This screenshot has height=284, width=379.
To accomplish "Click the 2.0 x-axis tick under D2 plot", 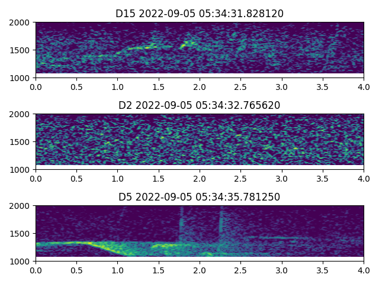I will pyautogui.click(x=200, y=178).
